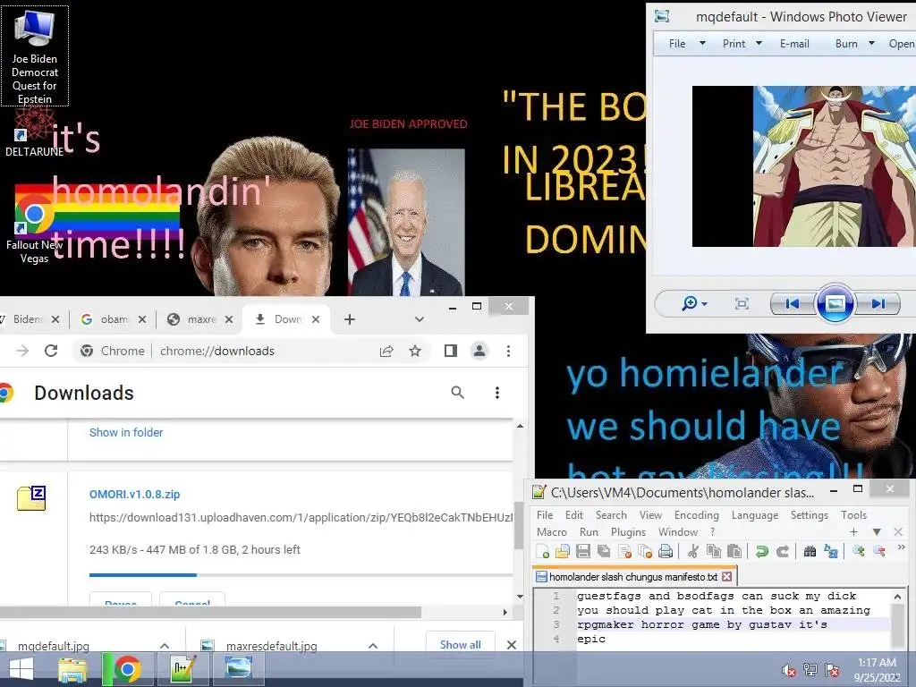This screenshot has height=687, width=916.
Task: Click the share icon in Chrome address bar
Action: [386, 351]
